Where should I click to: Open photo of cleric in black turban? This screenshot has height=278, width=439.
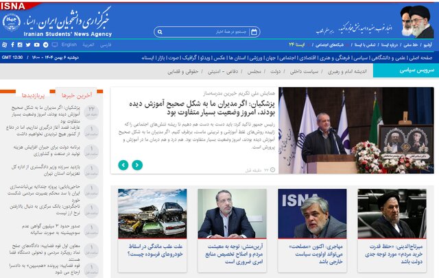[392, 214]
